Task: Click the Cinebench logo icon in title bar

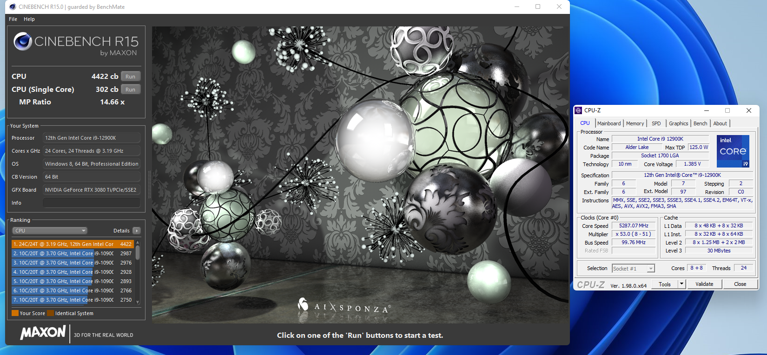Action: click(13, 6)
